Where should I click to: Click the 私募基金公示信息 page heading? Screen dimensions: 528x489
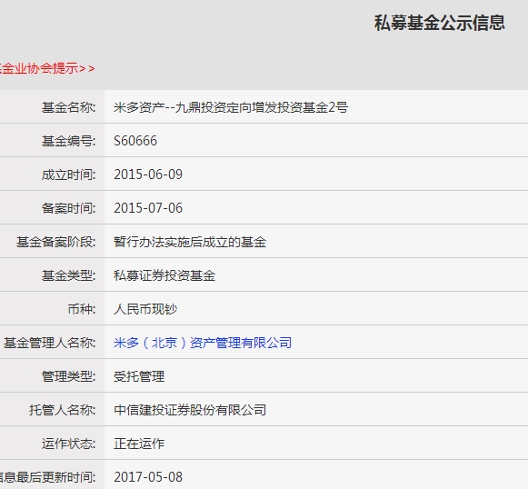tap(440, 23)
